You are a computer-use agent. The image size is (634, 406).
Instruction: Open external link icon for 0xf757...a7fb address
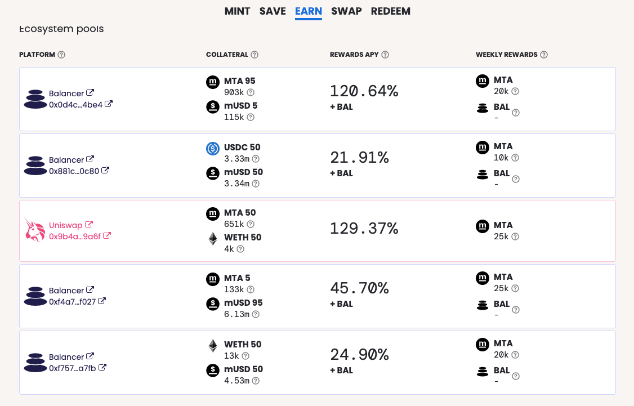pyautogui.click(x=102, y=368)
